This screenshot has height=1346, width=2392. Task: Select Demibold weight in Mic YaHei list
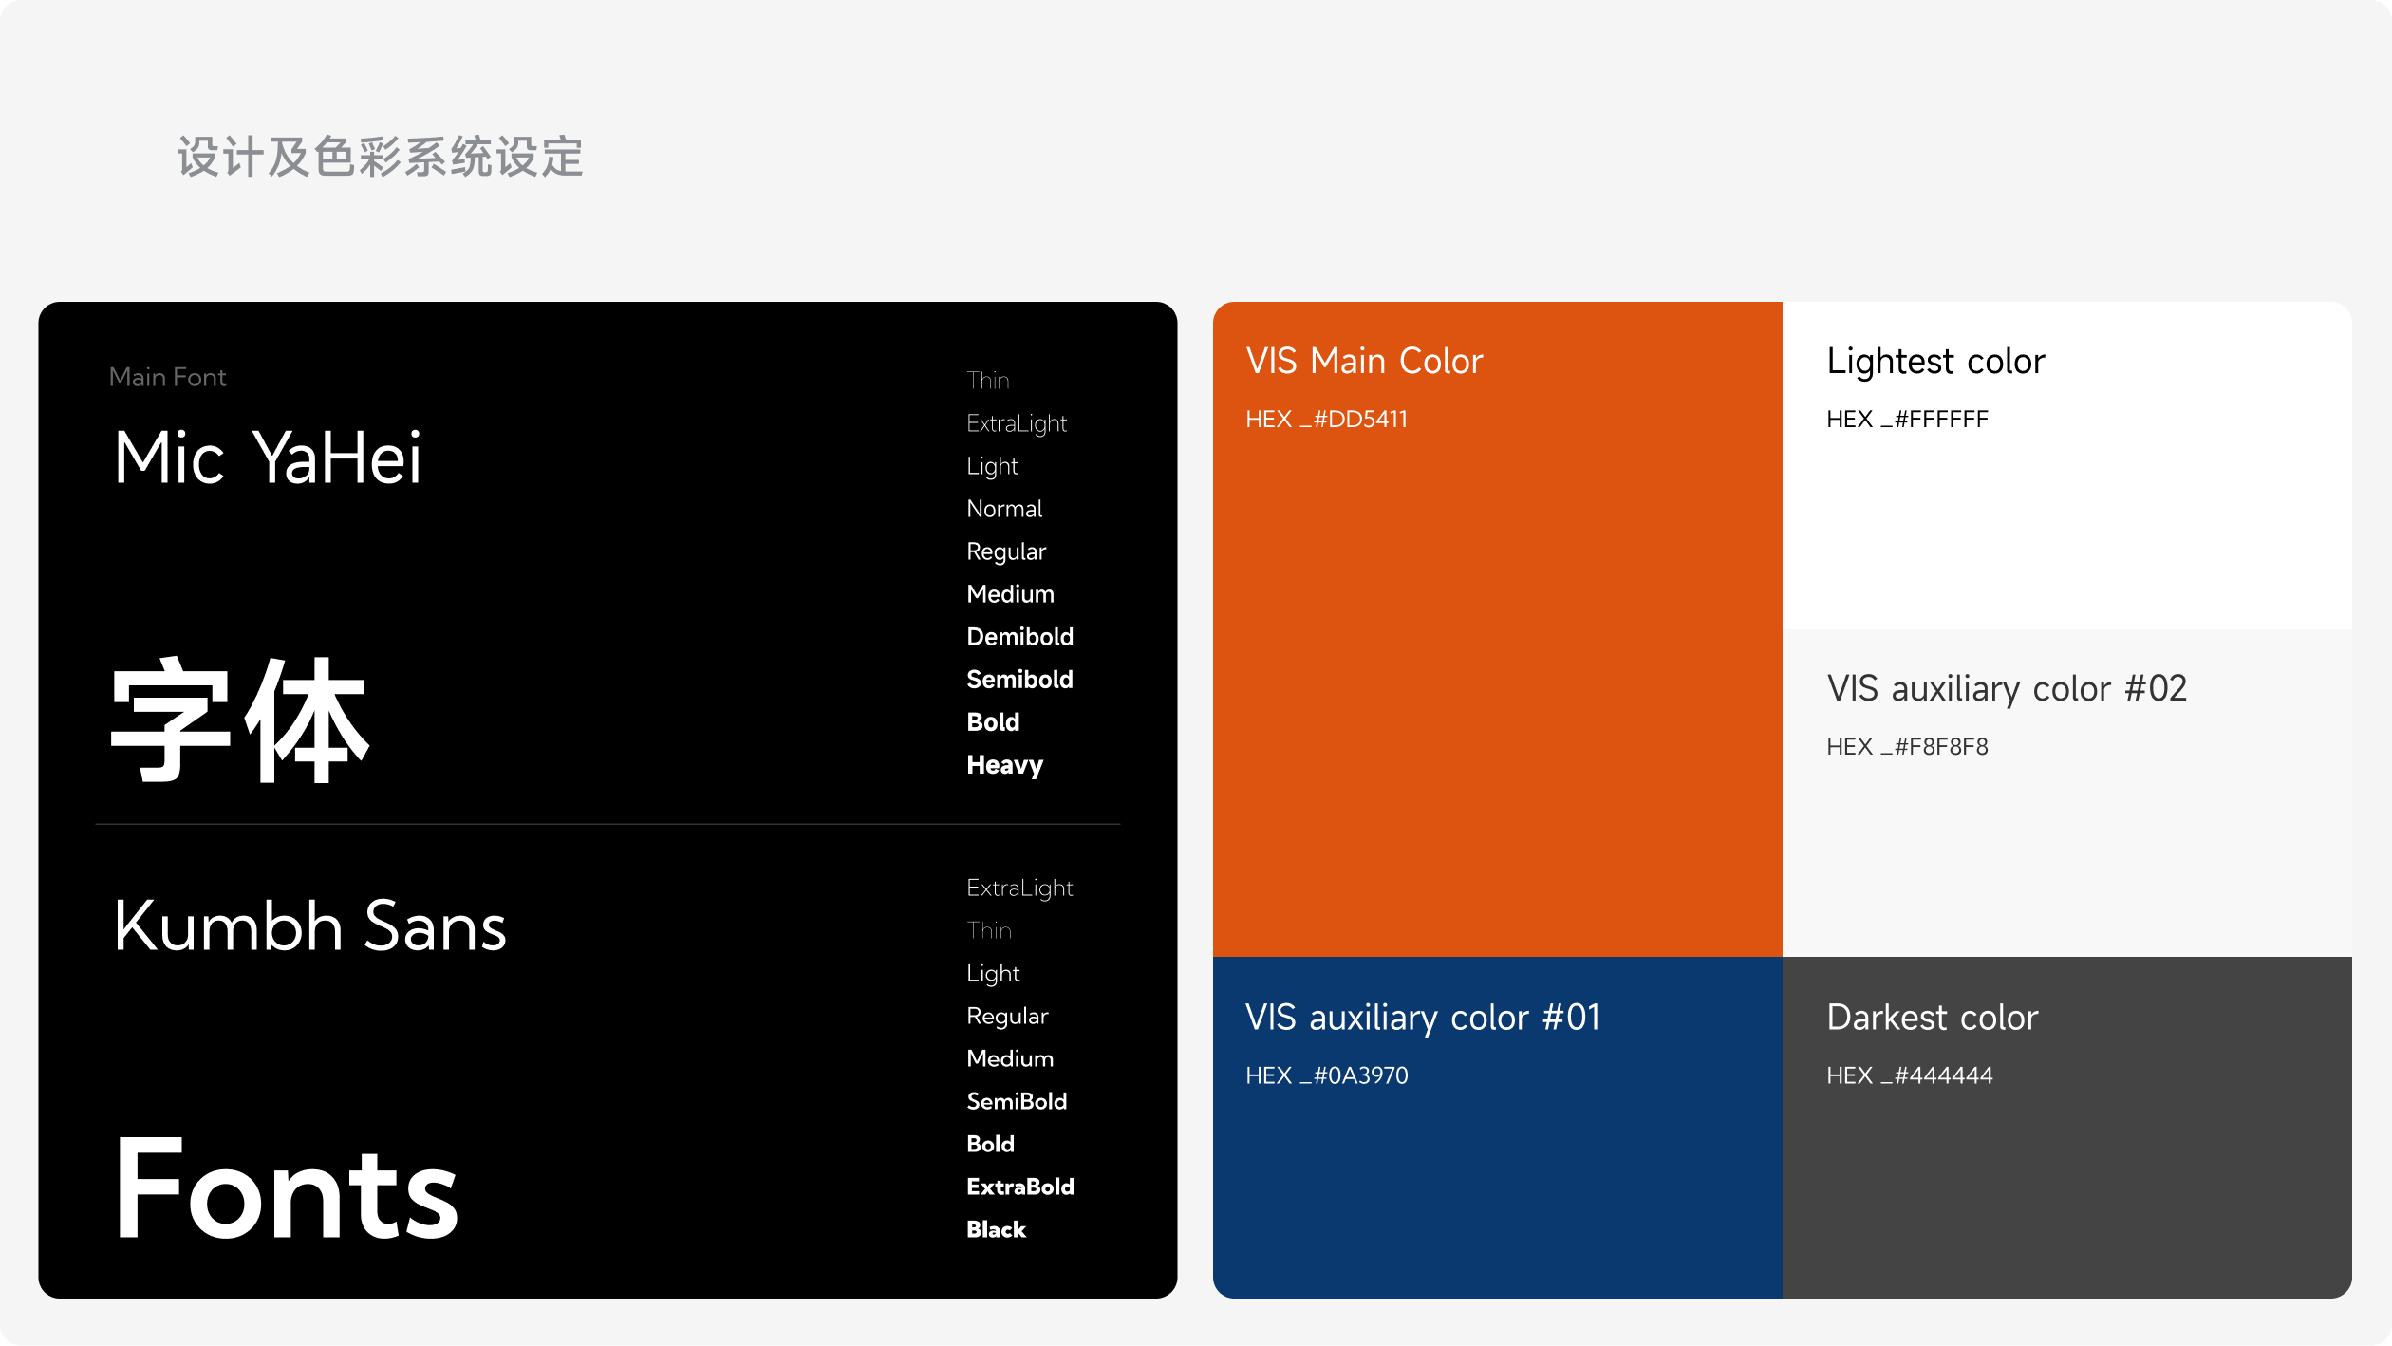click(x=1019, y=637)
